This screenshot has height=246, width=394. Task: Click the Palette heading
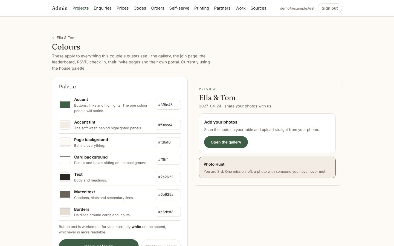click(x=67, y=87)
